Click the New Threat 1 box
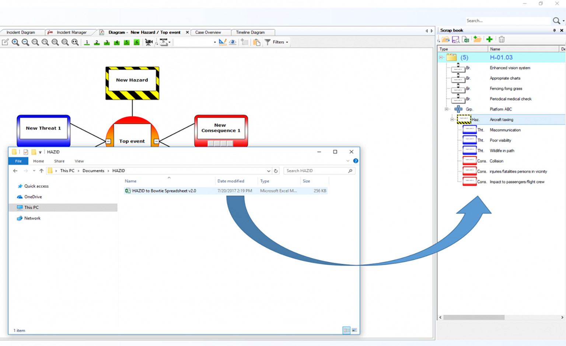 point(43,128)
